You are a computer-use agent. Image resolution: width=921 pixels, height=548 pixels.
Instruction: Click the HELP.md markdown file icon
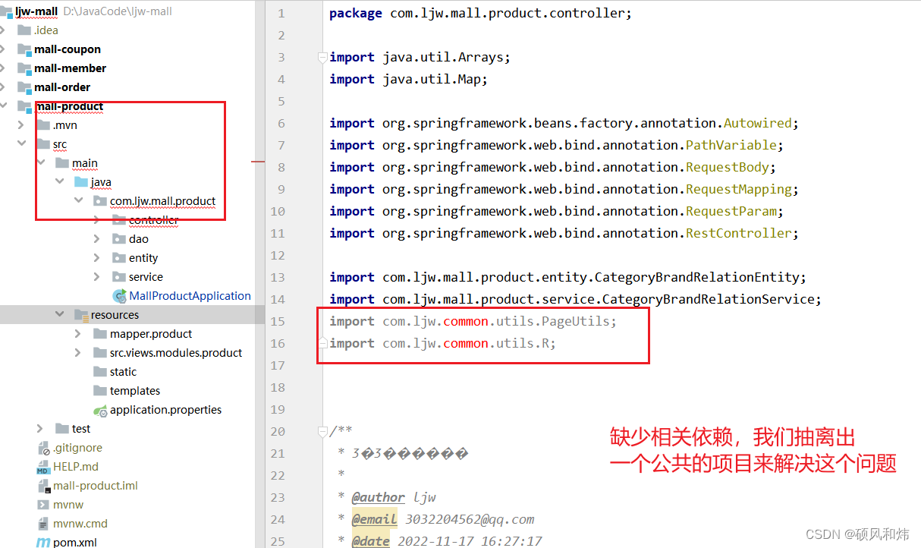tap(43, 467)
